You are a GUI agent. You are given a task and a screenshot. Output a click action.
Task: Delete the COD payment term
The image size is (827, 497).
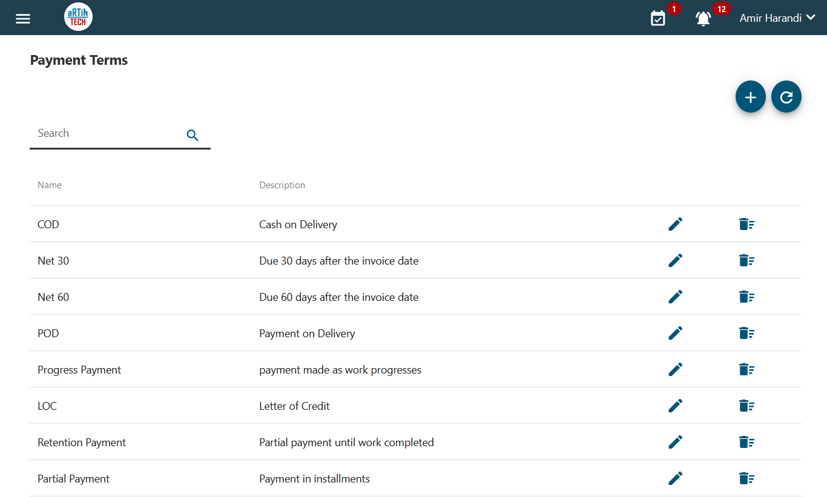coord(746,224)
